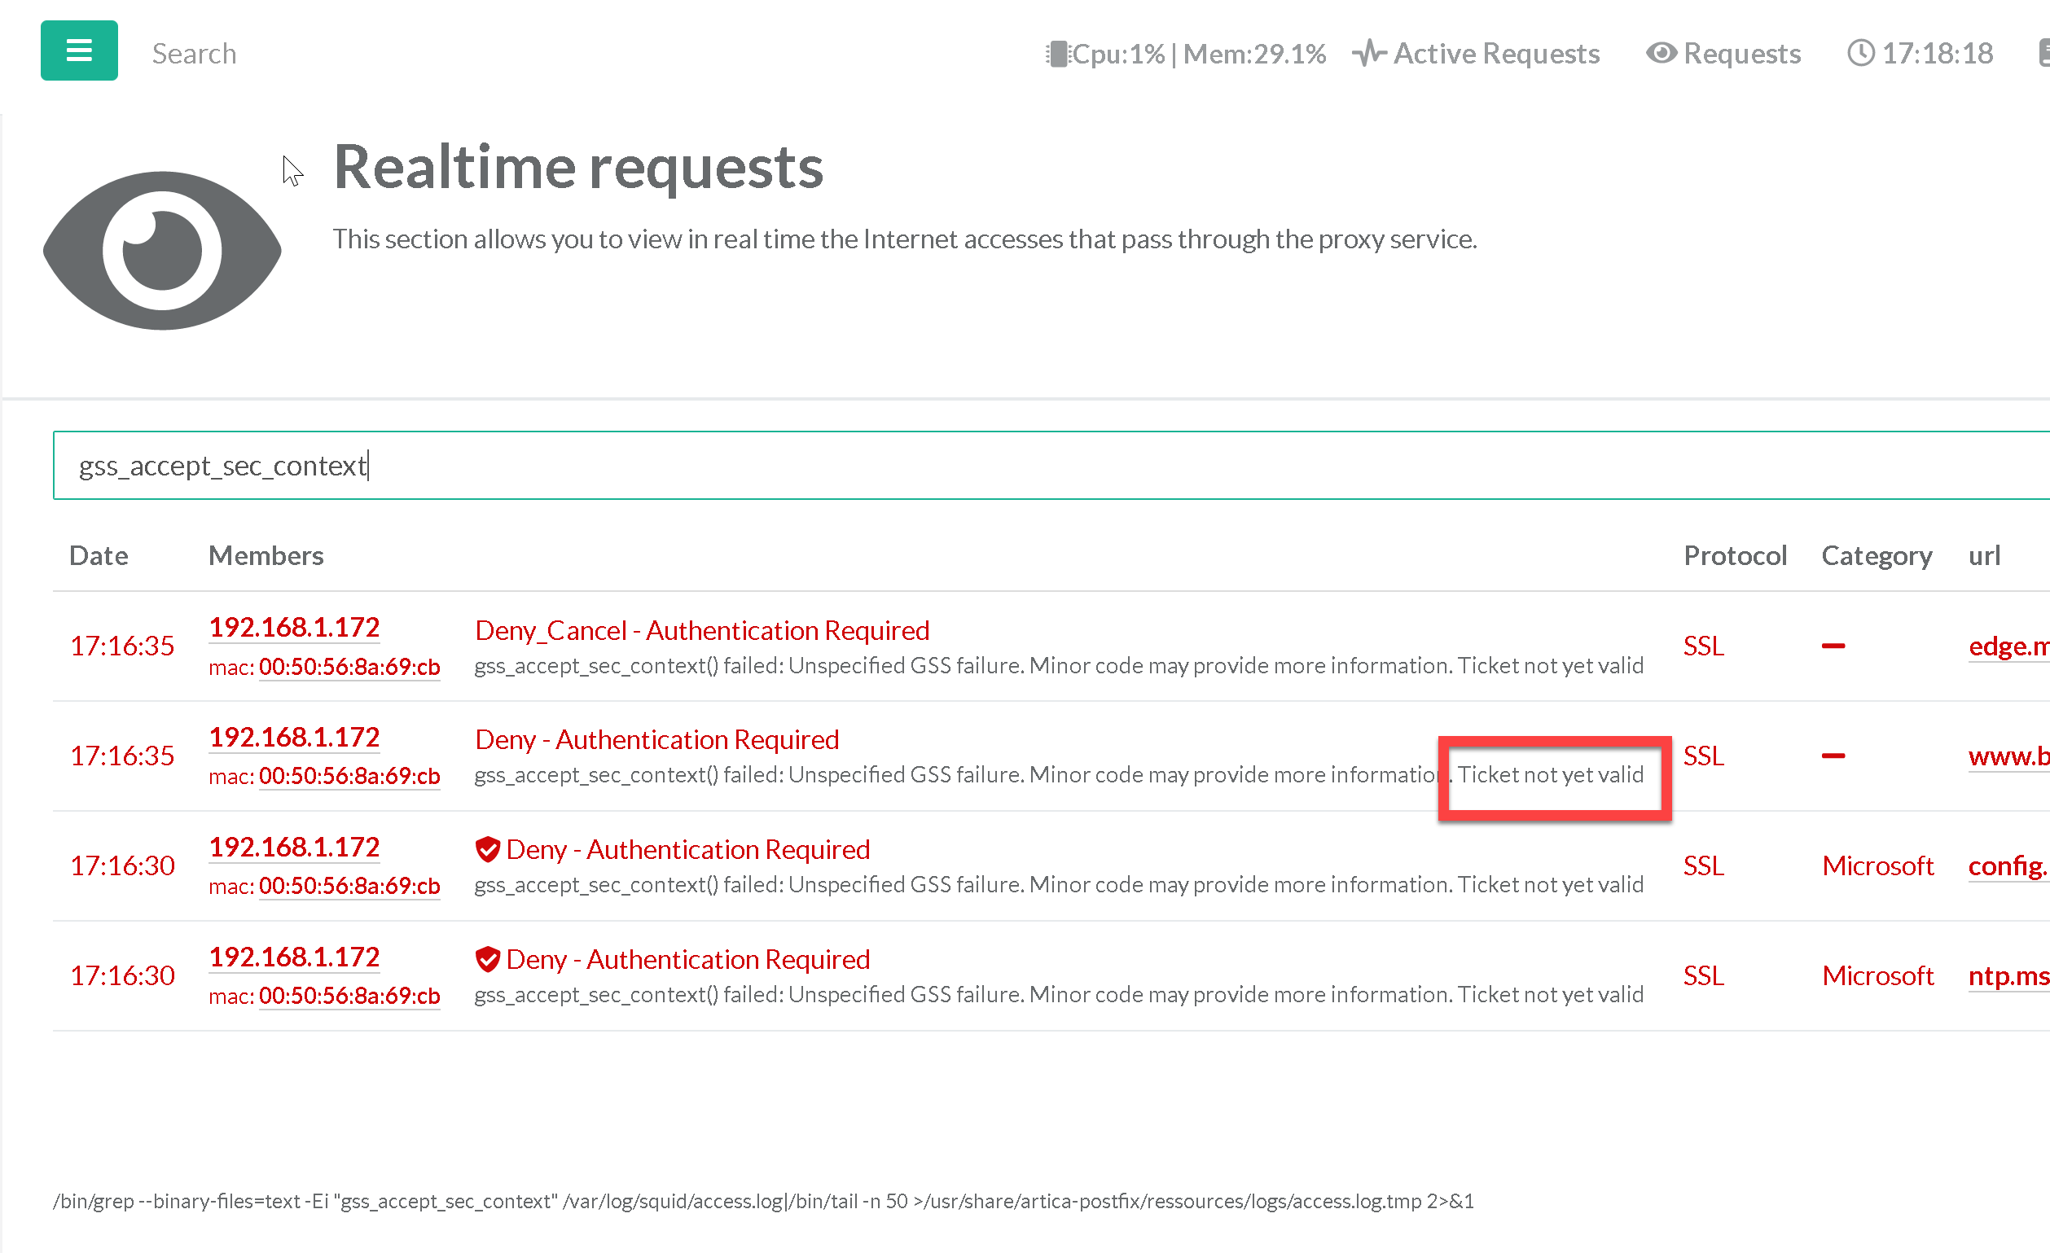Click the red dash category in first row
Screen dimensions: 2050x1253
[x=1833, y=646]
